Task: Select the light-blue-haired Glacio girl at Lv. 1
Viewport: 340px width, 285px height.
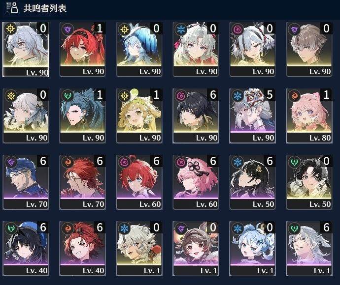Action: (x=253, y=249)
